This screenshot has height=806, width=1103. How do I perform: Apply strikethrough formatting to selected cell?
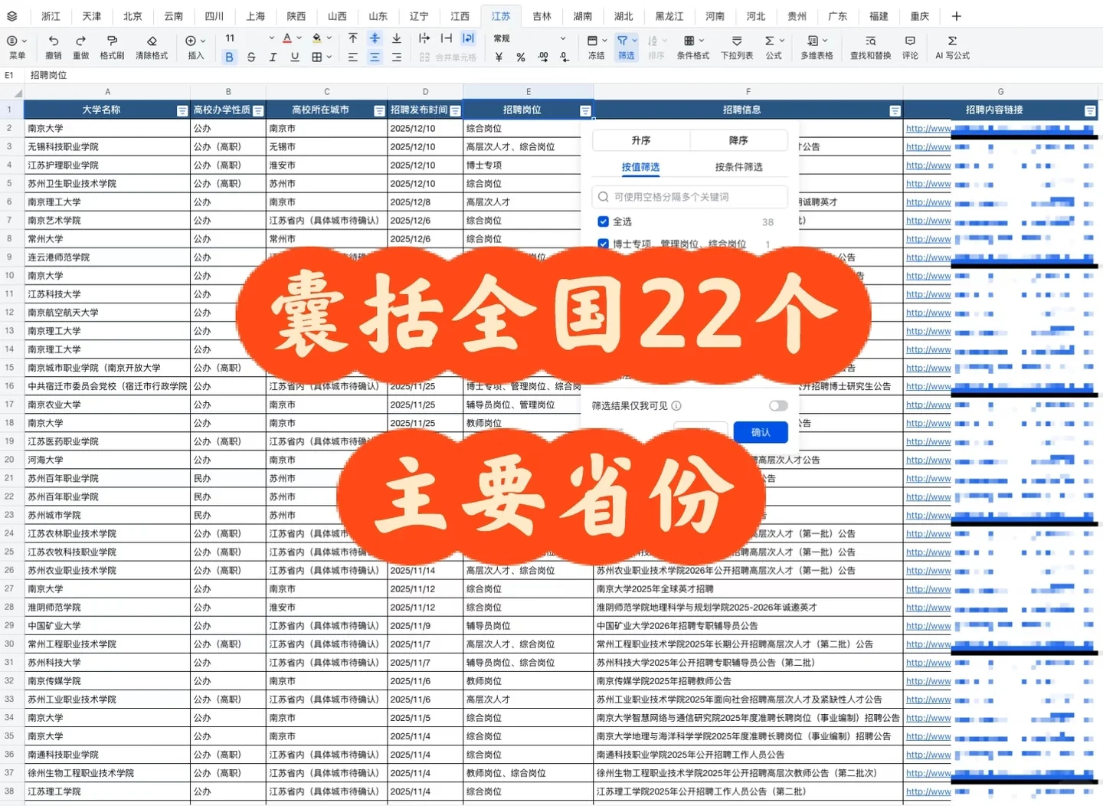[x=251, y=56]
